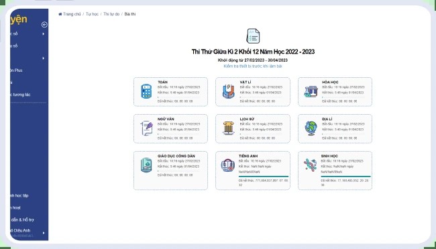Click the Bài thi breadcrumb item
This screenshot has height=249, width=436.
(x=130, y=14)
